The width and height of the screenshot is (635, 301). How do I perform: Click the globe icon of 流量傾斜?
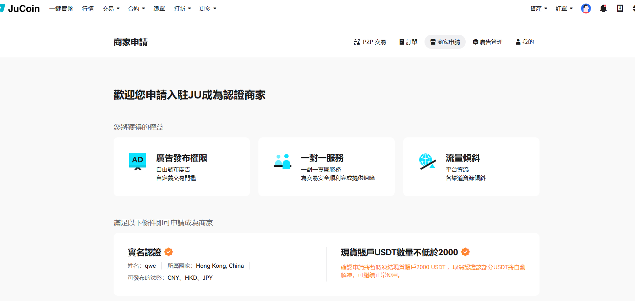pyautogui.click(x=427, y=161)
